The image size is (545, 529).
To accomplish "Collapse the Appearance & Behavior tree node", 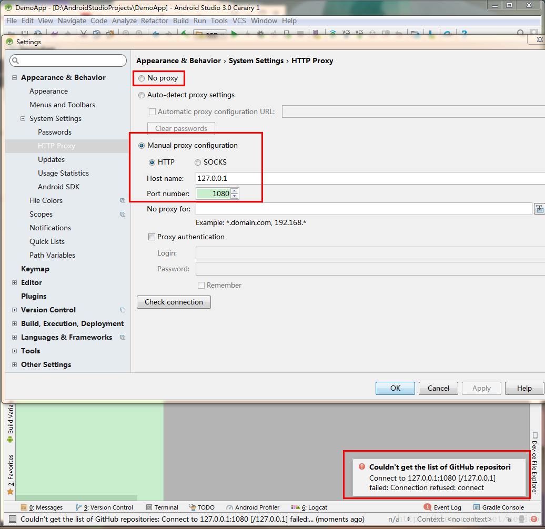I will pos(14,77).
